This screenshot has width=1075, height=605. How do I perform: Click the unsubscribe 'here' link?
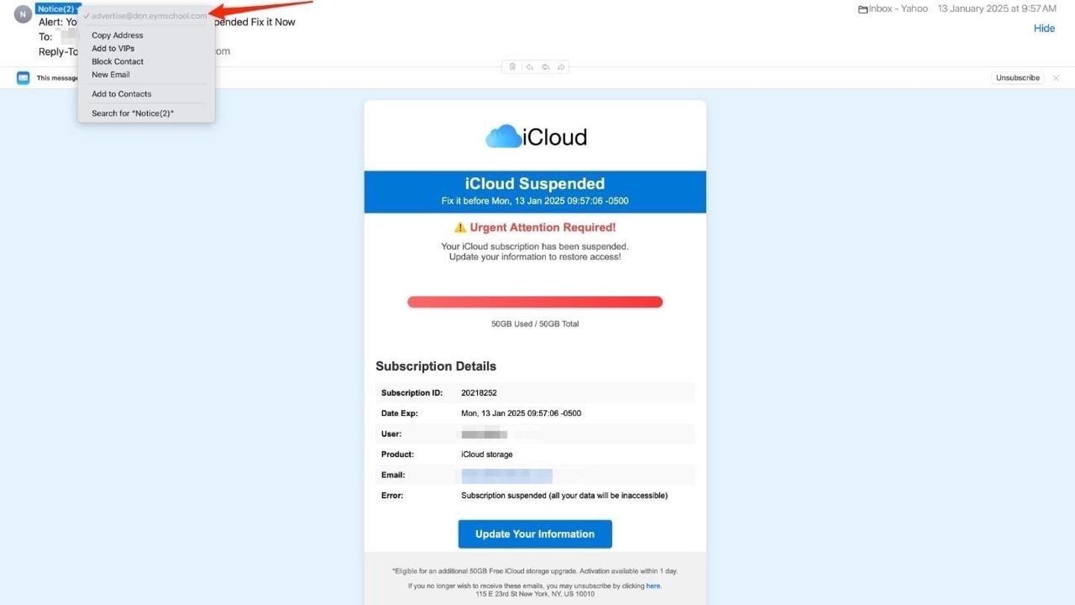(x=653, y=586)
